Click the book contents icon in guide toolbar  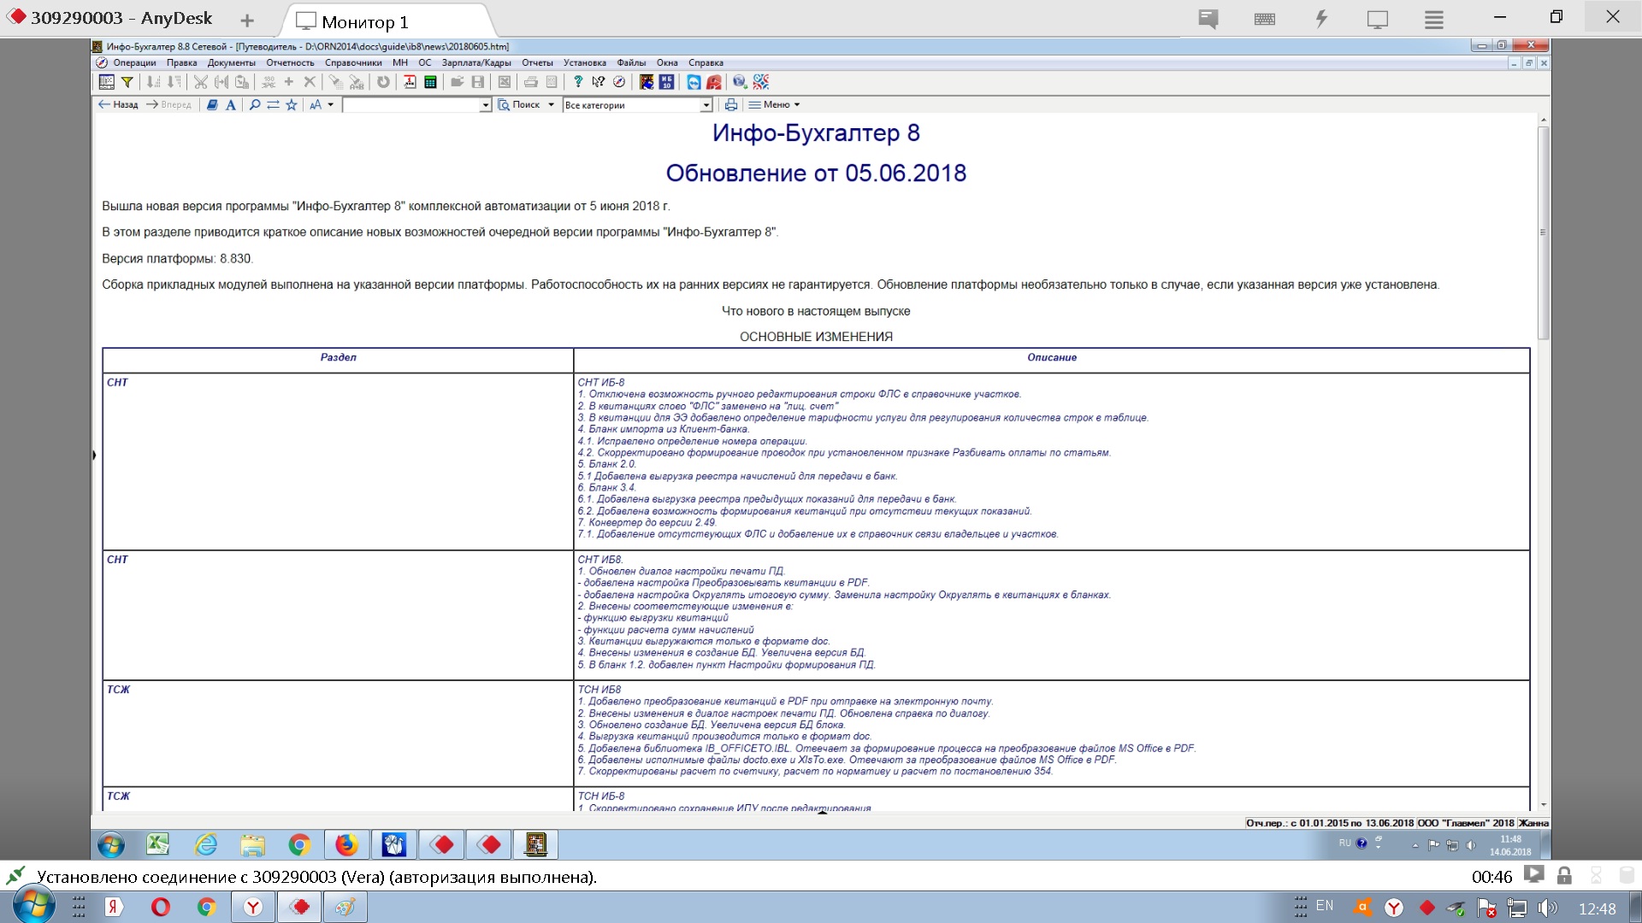(212, 105)
